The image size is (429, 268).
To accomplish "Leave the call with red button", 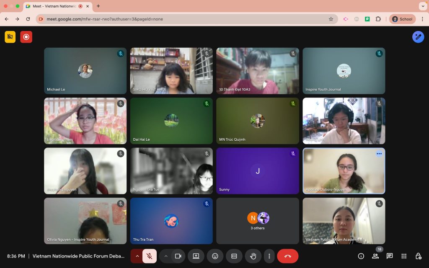I will tap(287, 256).
